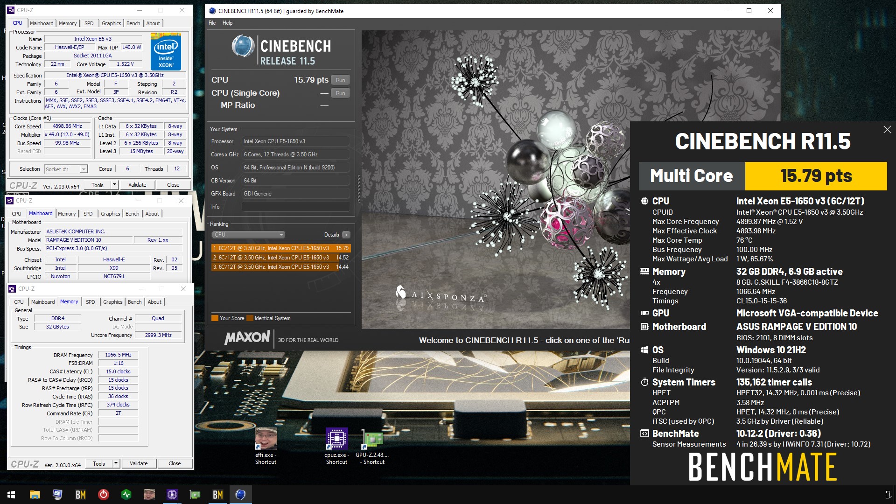Switch to Mainboard tab in top CPU-Z
Screen dimensions: 896x504
click(42, 23)
